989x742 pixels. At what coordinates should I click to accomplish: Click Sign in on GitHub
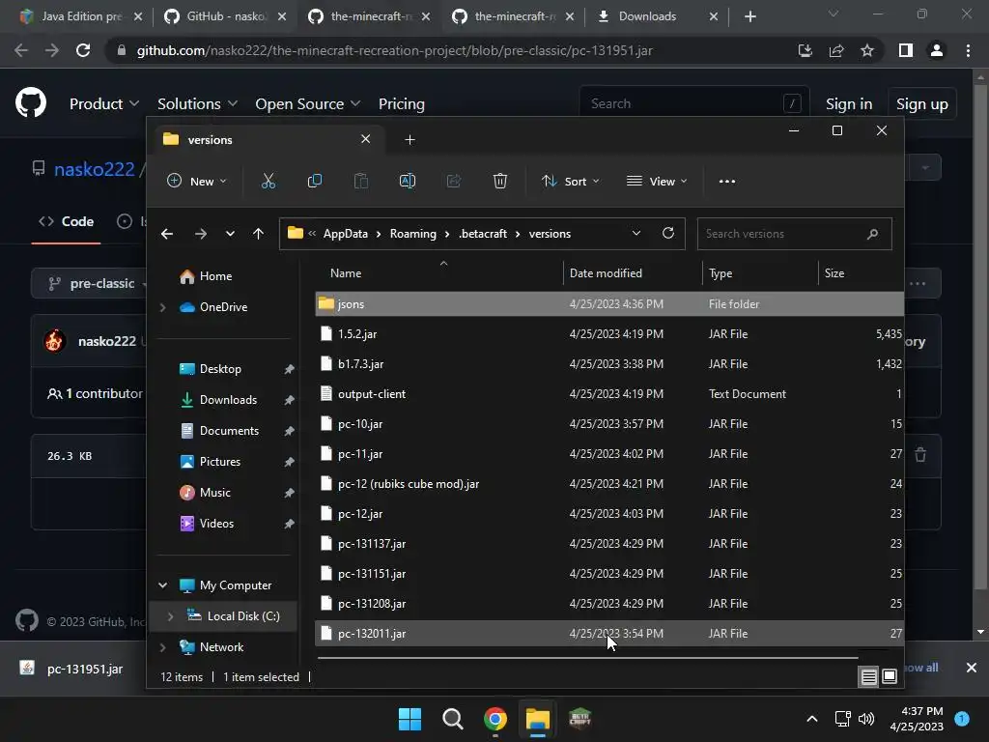848,103
